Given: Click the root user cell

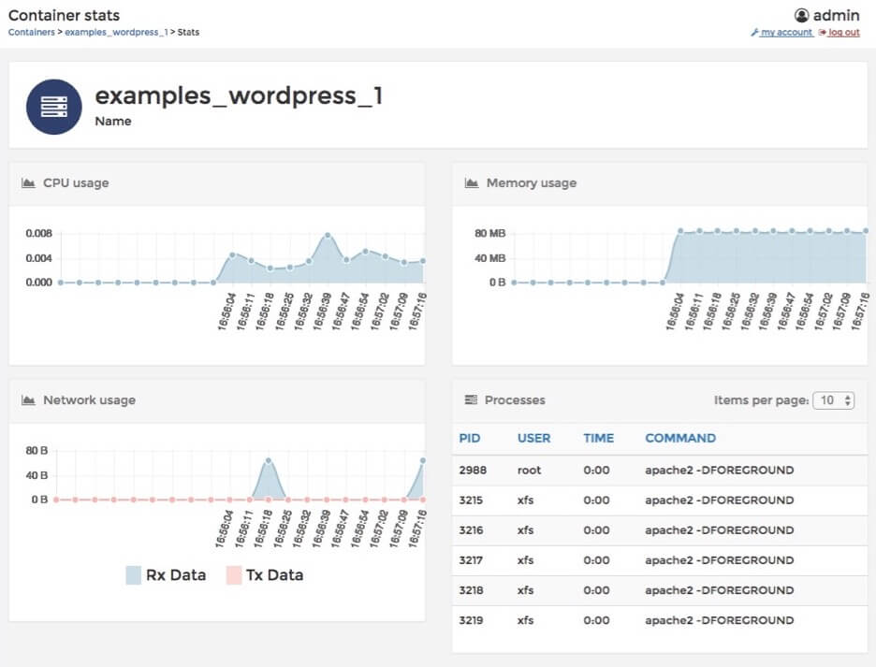Looking at the screenshot, I should pyautogui.click(x=529, y=471).
